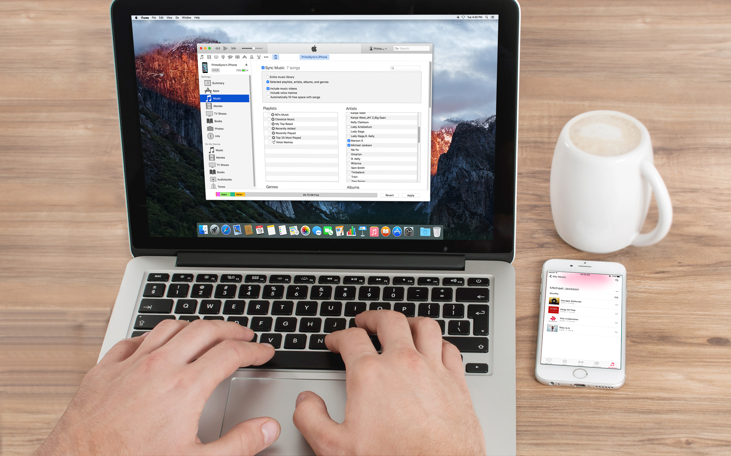Click the Info section in sidebar

coord(217,136)
